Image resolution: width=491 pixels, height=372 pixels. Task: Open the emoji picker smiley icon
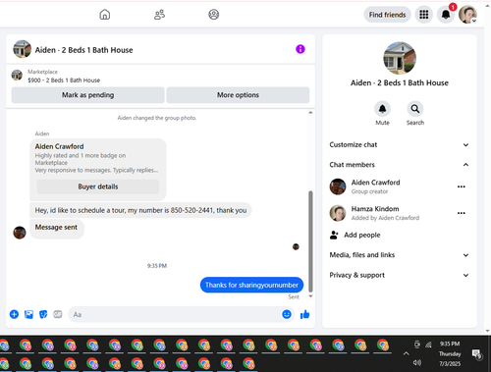[287, 314]
